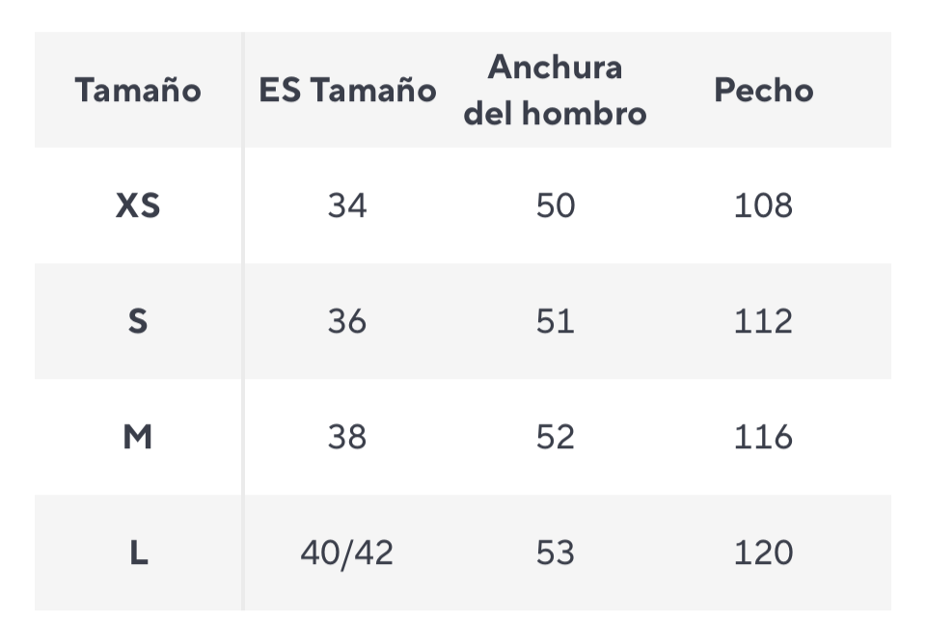
Task: Select the S size row label
Action: (x=138, y=321)
